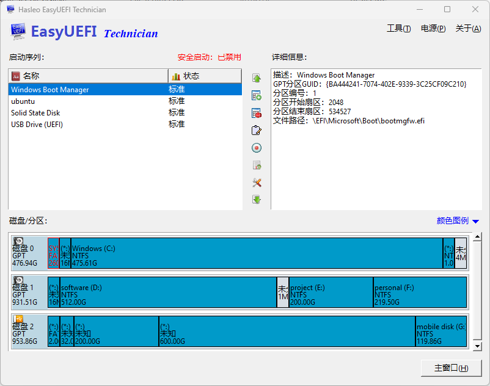Click the green move-up arrow icon
Screen dimensions: 490x386
257,78
